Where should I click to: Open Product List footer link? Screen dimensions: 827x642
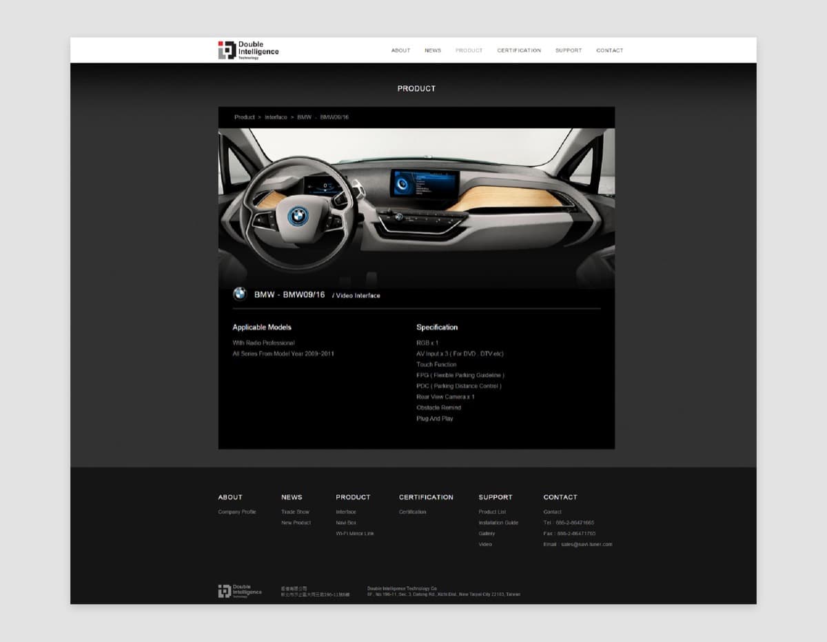point(492,512)
